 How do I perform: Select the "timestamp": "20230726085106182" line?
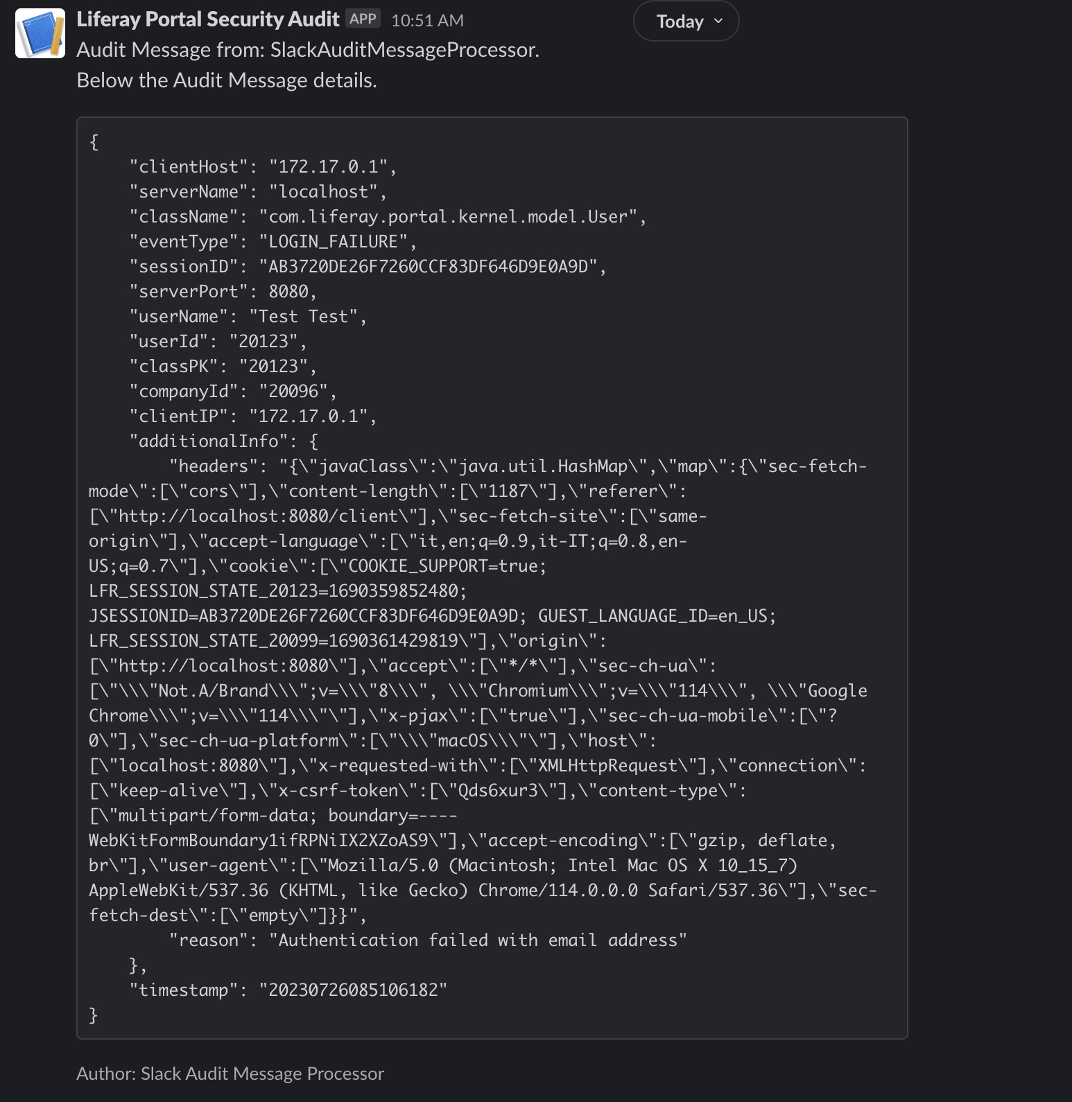click(x=288, y=990)
